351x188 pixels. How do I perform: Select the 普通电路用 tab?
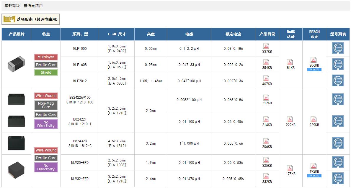pyautogui.click(x=33, y=6)
